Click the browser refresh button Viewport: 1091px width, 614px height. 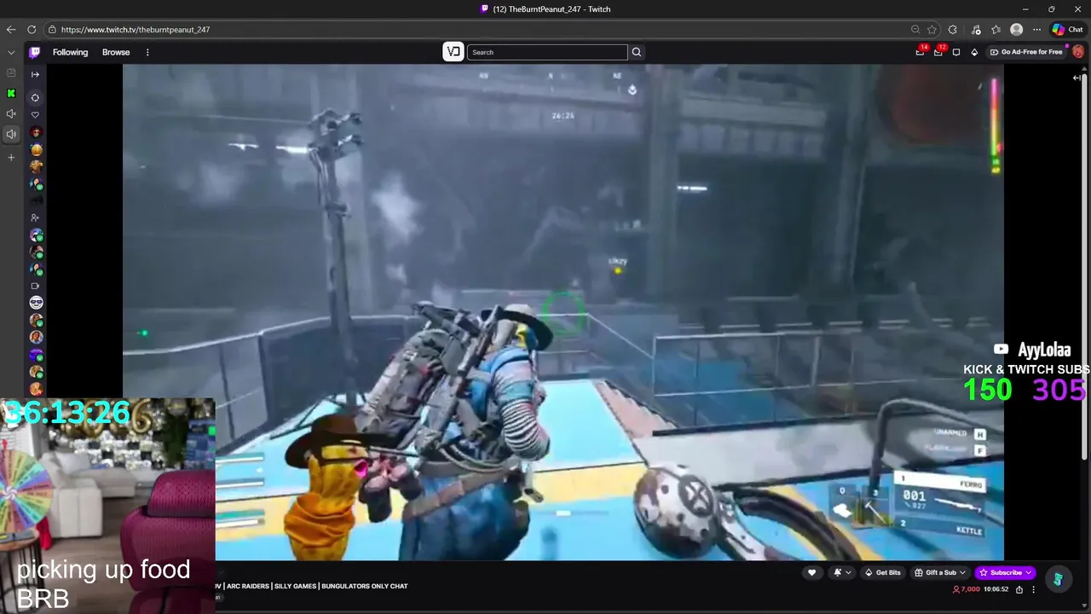pyautogui.click(x=32, y=29)
